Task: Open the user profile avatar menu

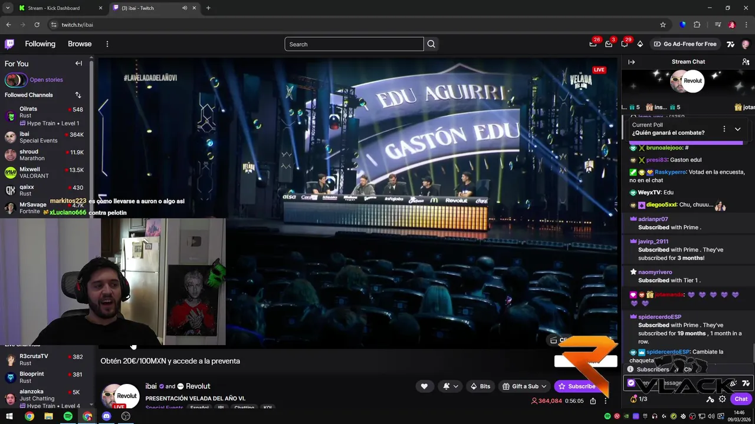Action: click(746, 44)
